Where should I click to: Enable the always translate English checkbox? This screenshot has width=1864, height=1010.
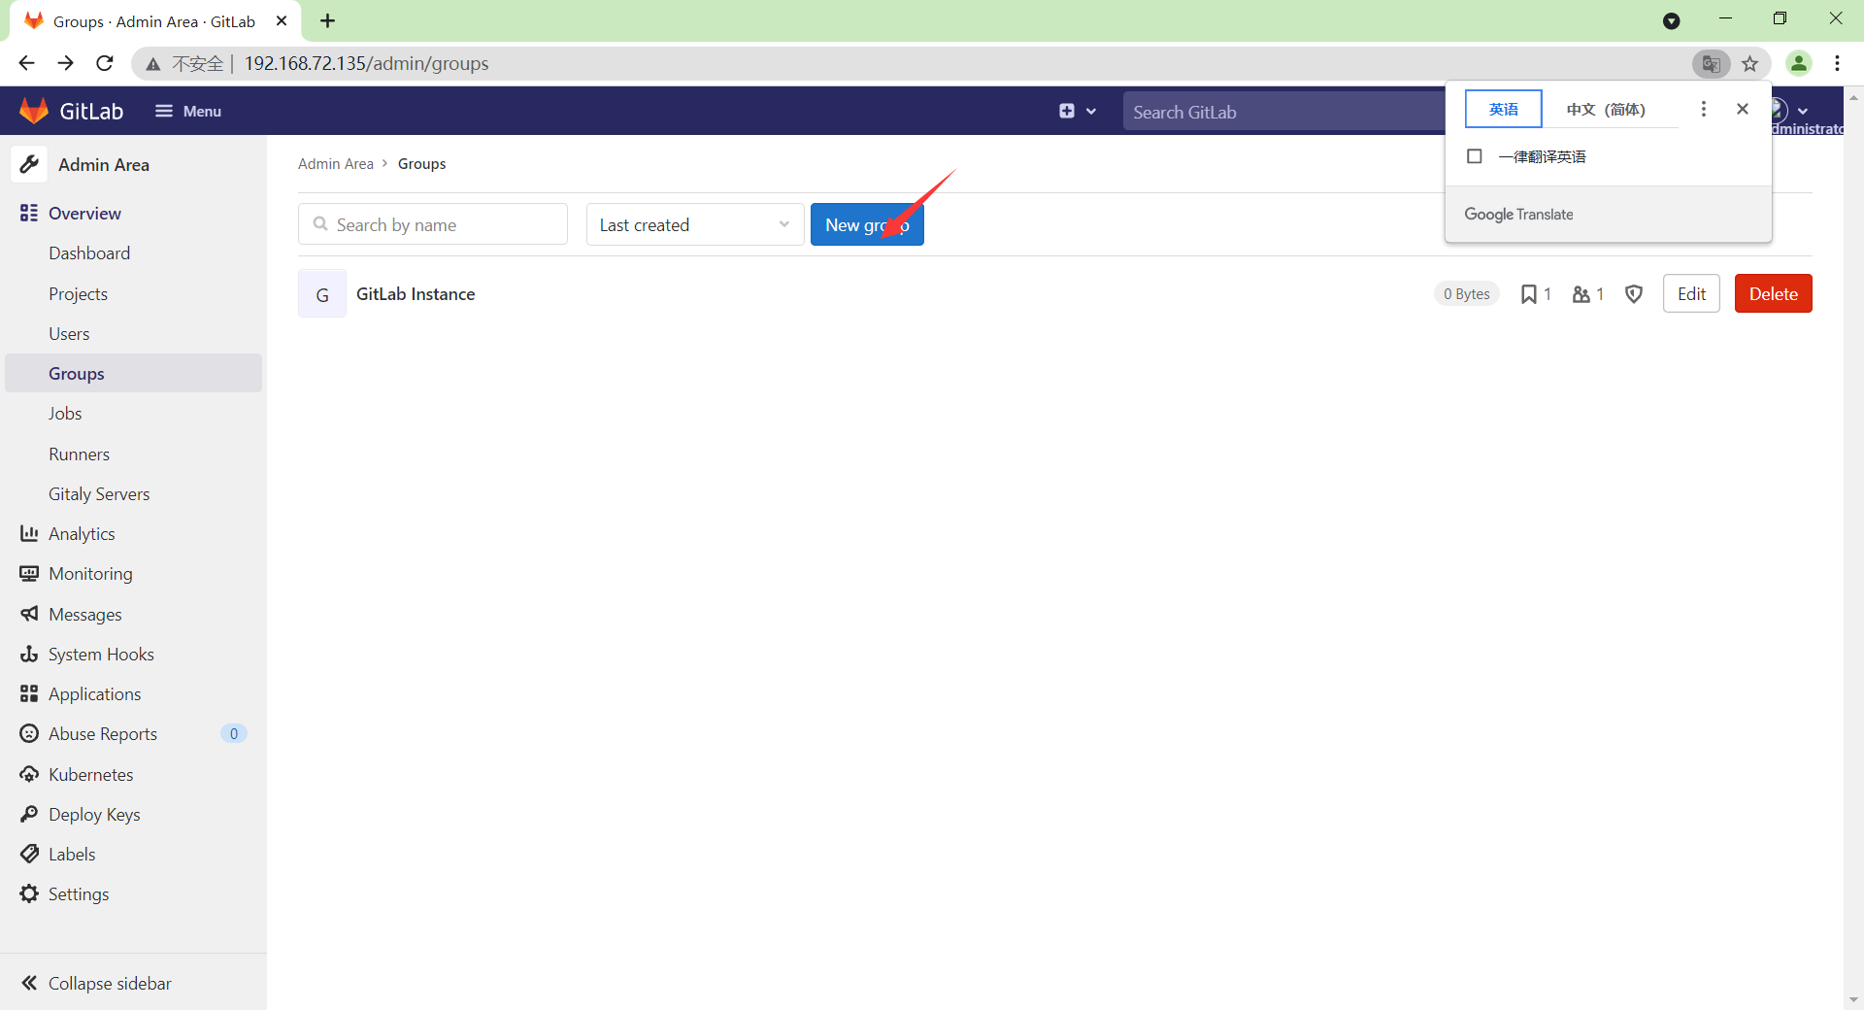pyautogui.click(x=1474, y=155)
